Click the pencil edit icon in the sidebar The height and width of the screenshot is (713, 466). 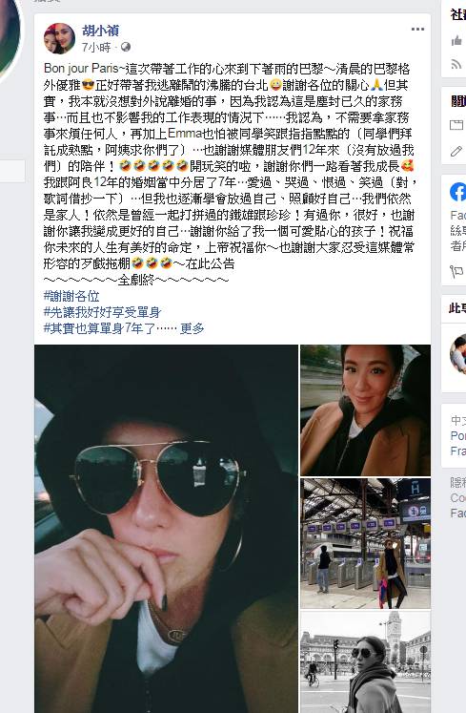click(456, 151)
